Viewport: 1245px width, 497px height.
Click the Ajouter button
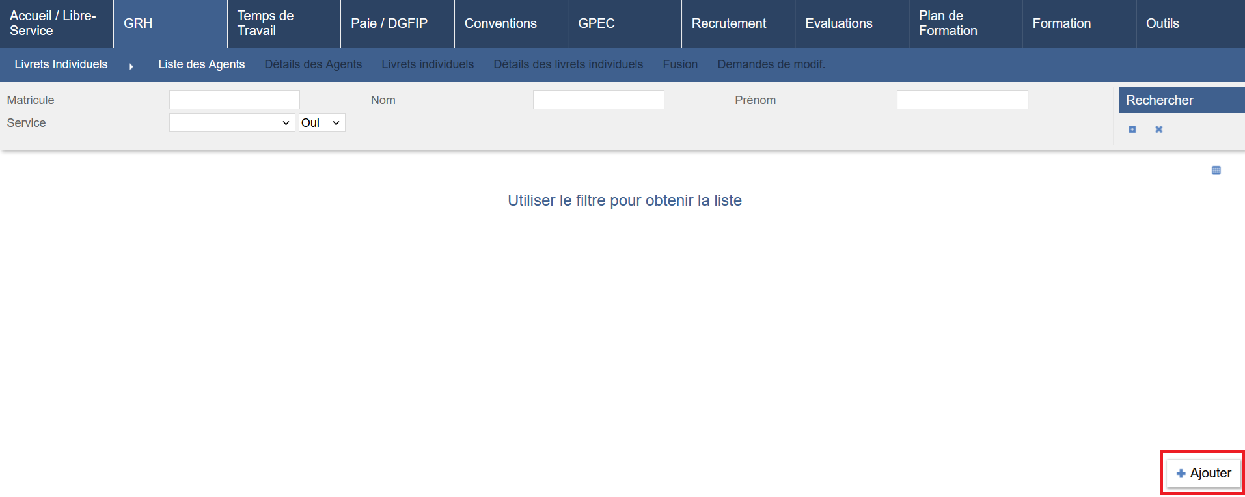pos(1203,473)
